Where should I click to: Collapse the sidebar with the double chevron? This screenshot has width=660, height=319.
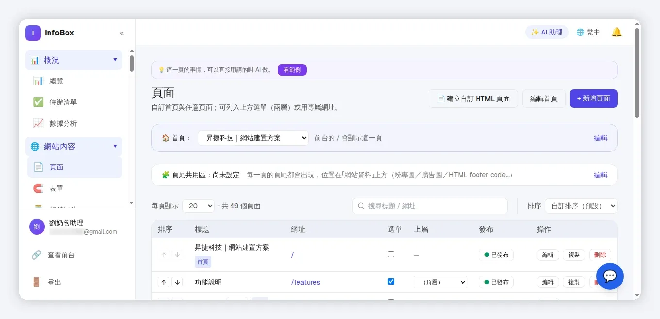click(122, 33)
